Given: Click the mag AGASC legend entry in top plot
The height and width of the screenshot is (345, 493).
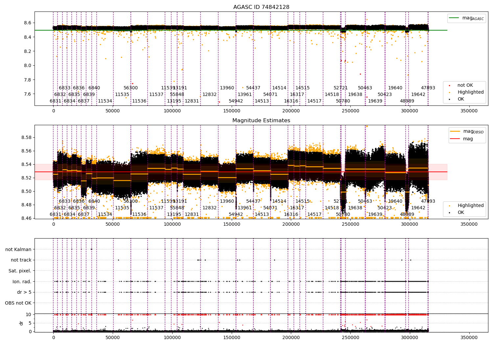Looking at the screenshot, I should (467, 18).
